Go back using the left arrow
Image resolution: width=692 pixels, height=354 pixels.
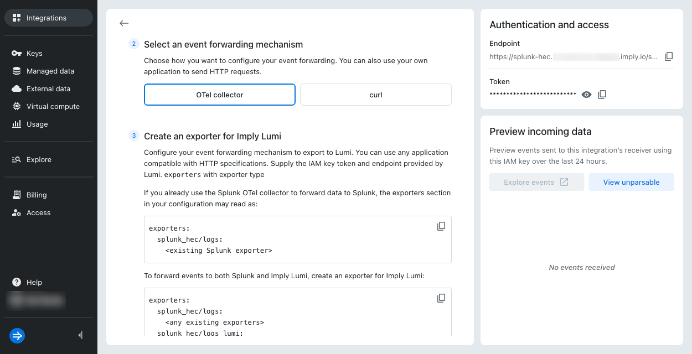point(124,23)
